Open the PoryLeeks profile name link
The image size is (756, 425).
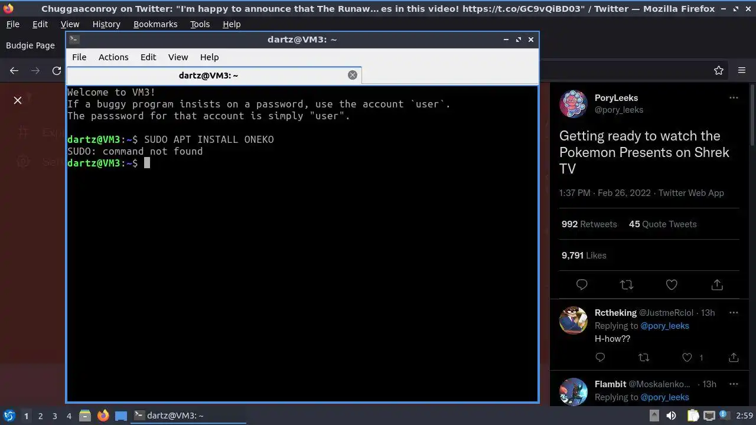[616, 98]
